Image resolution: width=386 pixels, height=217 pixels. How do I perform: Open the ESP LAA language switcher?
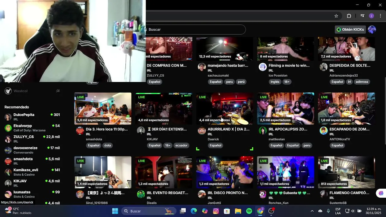coord(338,211)
